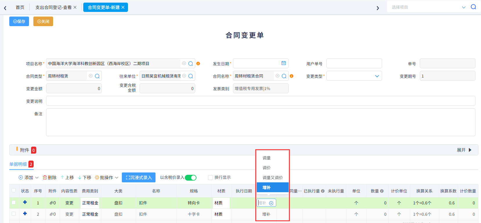Open the 批操作 dropdown menu
This screenshot has height=223, width=481.
tap(107, 177)
